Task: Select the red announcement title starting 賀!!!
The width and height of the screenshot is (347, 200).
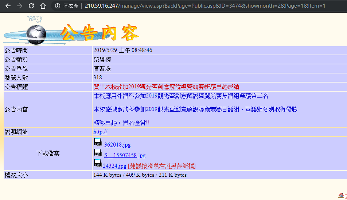Action: (x=166, y=87)
